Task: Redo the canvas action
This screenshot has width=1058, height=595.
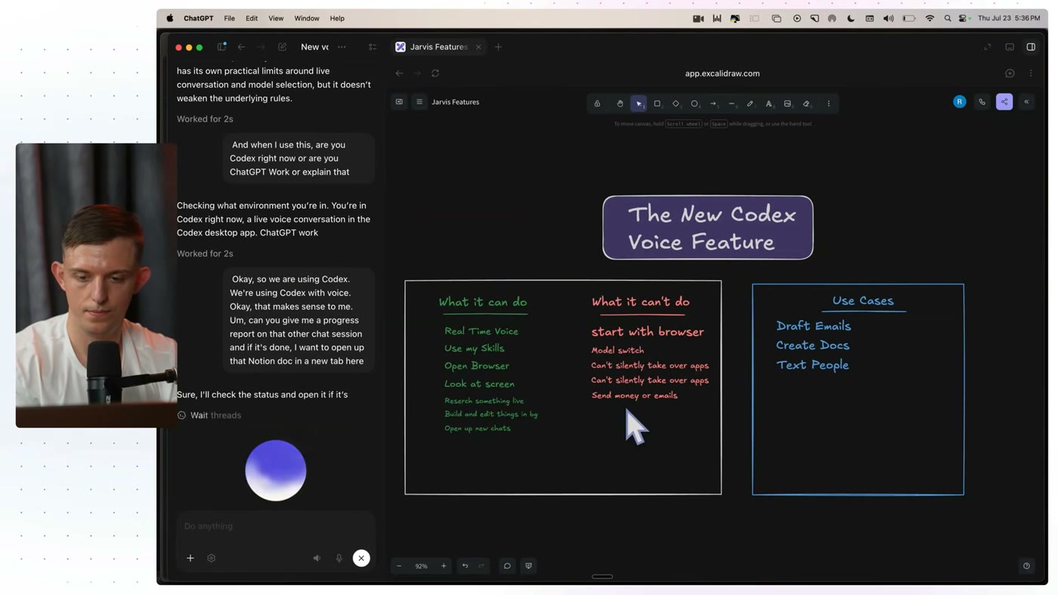Action: click(x=481, y=566)
